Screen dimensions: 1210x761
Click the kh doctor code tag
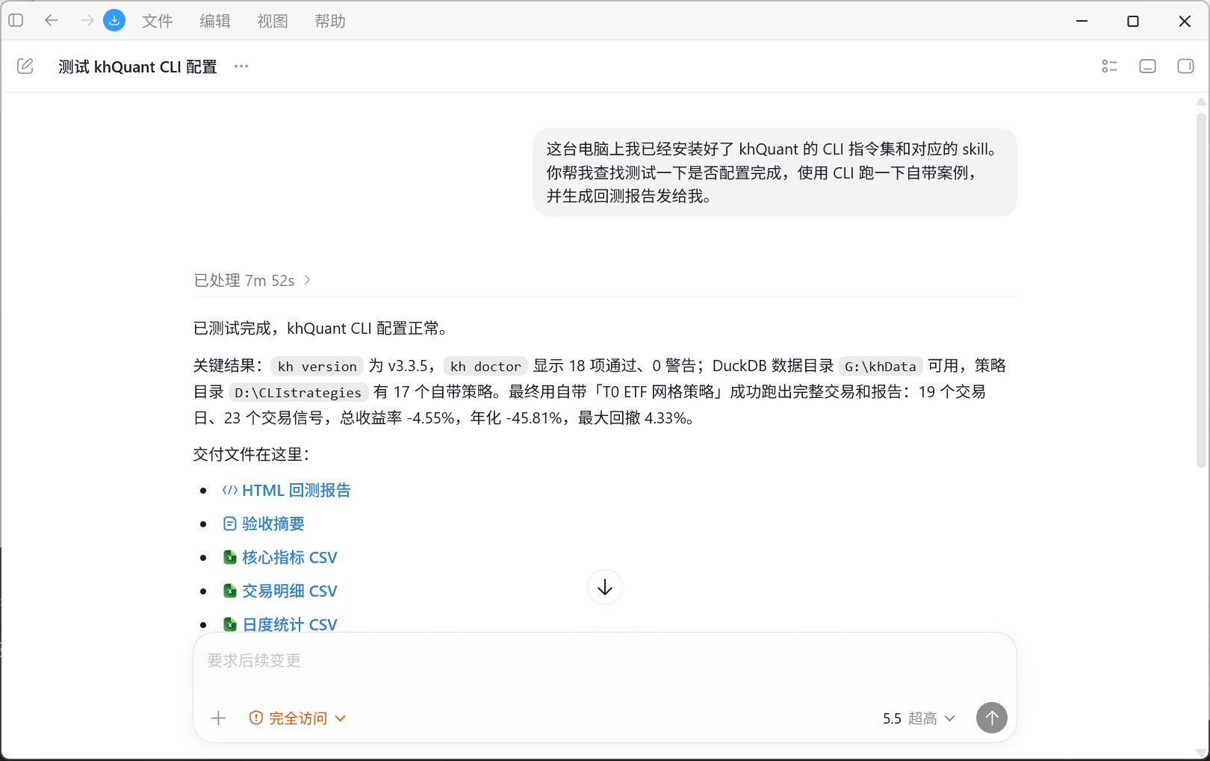485,366
